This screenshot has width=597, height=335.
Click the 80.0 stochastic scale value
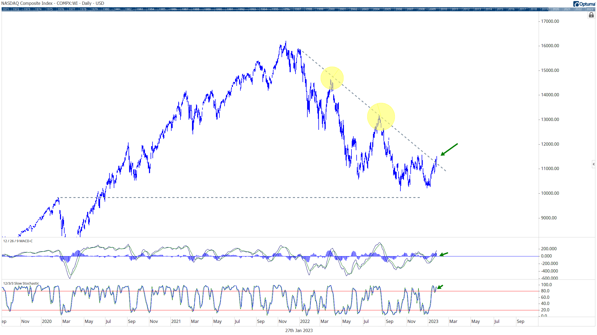pyautogui.click(x=545, y=291)
